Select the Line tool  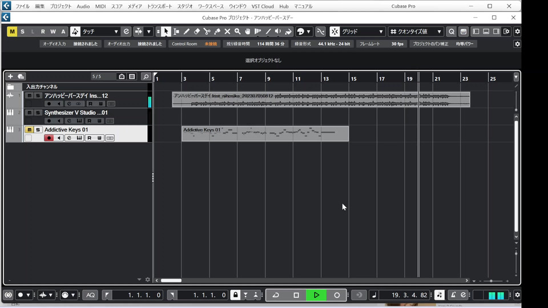pos(268,31)
